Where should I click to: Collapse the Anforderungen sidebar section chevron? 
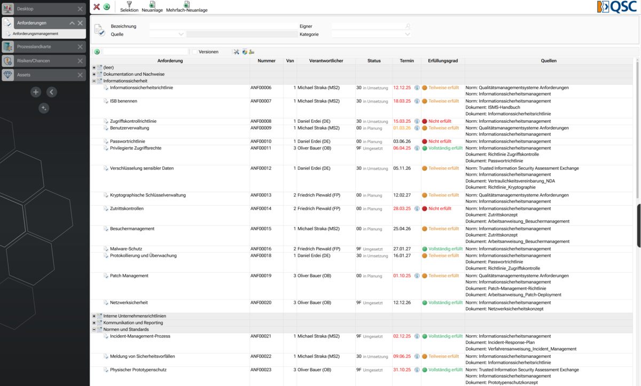coord(72,23)
